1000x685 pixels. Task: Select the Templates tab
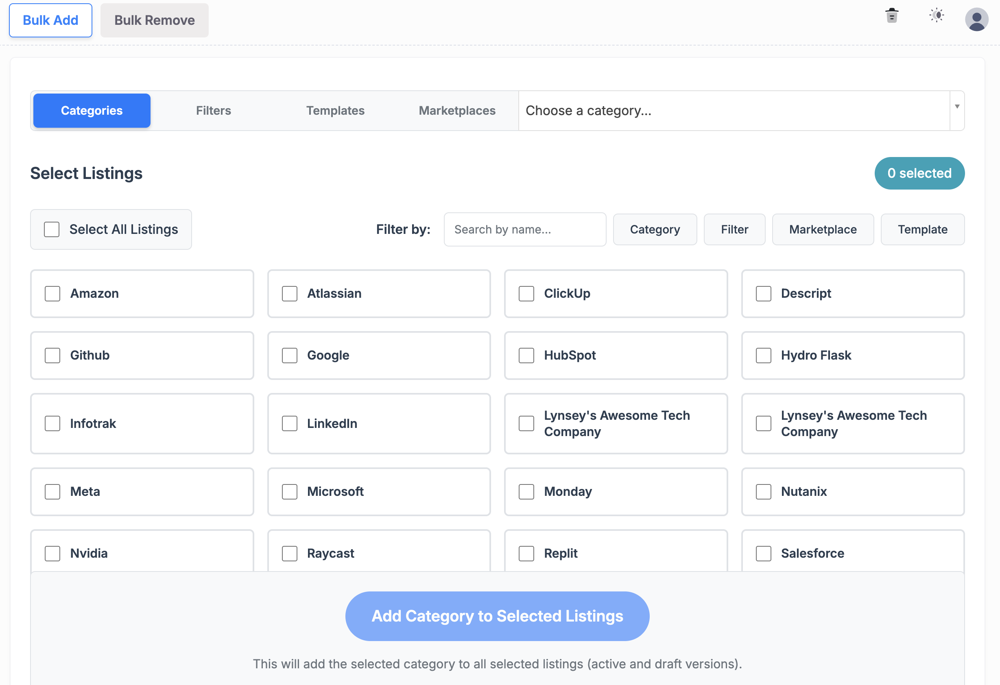[x=335, y=111]
